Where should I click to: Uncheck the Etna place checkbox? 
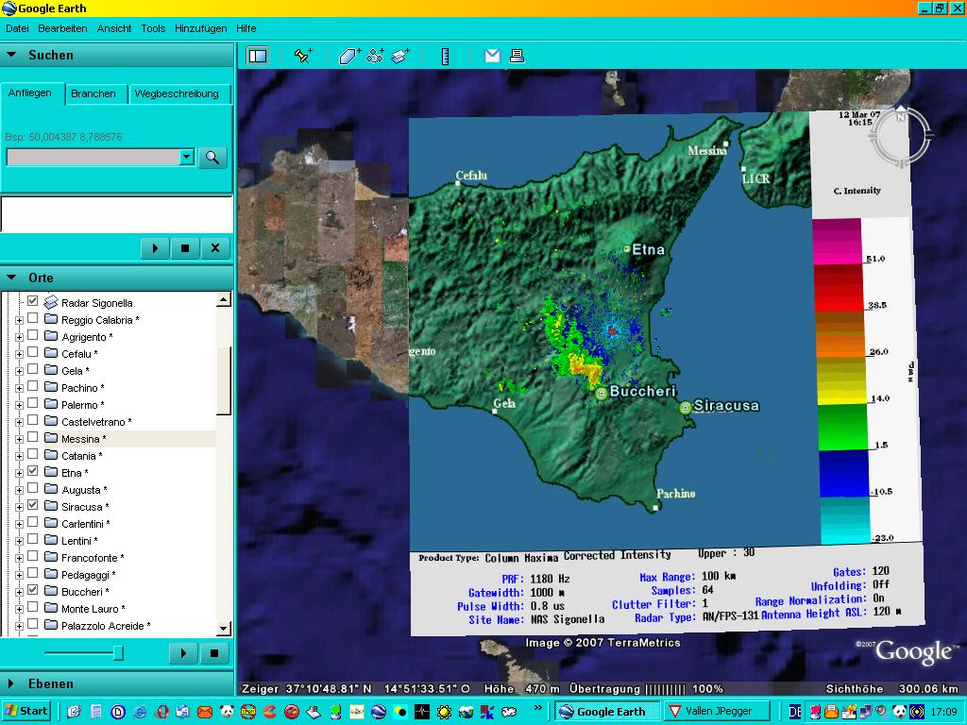point(33,471)
